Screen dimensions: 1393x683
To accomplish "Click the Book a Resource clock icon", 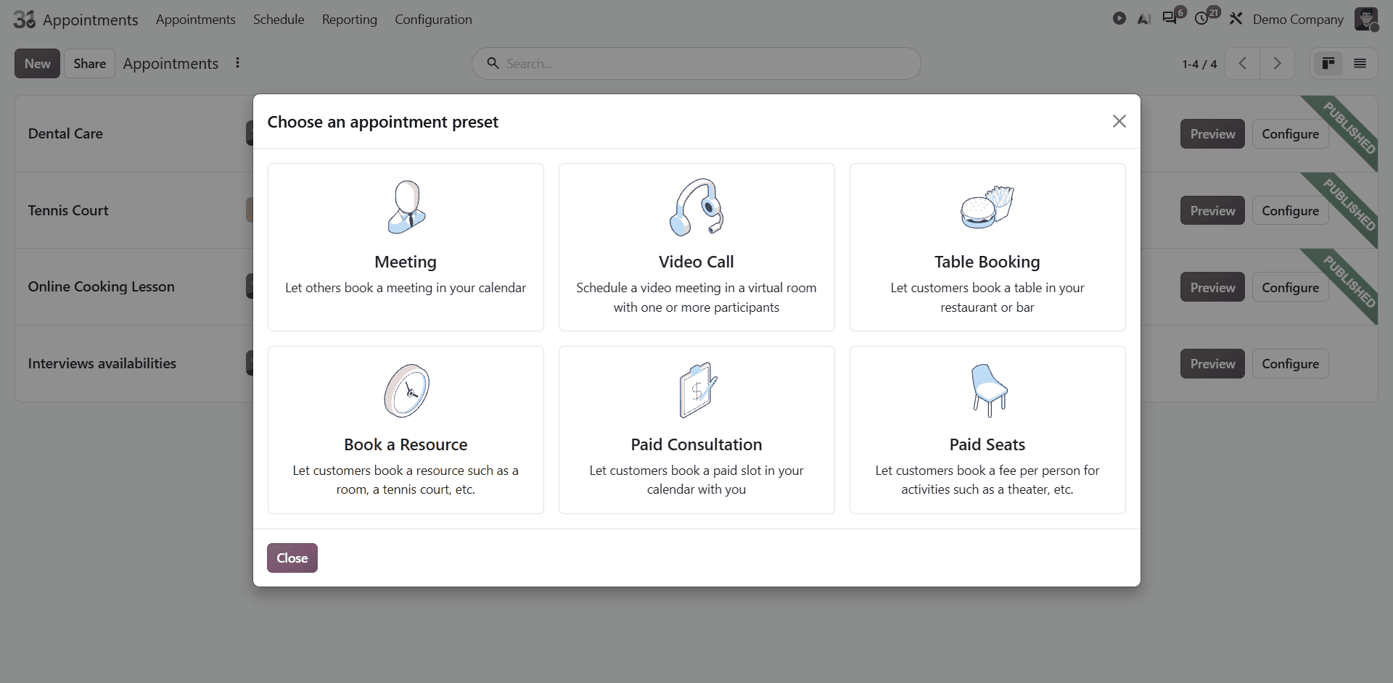I will click(406, 390).
